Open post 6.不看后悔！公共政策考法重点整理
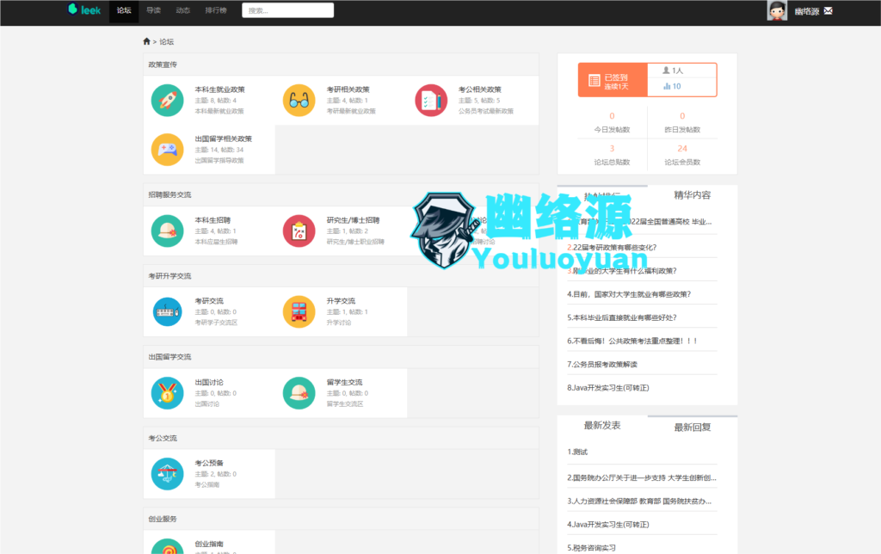The height and width of the screenshot is (554, 881). coord(632,341)
